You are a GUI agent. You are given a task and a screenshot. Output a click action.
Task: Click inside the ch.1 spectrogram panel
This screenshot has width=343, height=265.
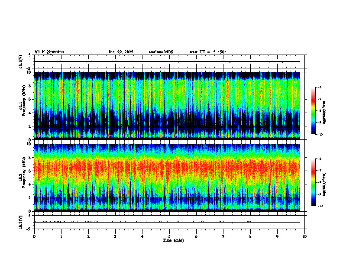click(167, 106)
